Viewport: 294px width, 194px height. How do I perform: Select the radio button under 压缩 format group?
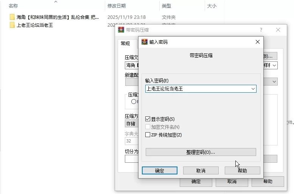point(134,102)
